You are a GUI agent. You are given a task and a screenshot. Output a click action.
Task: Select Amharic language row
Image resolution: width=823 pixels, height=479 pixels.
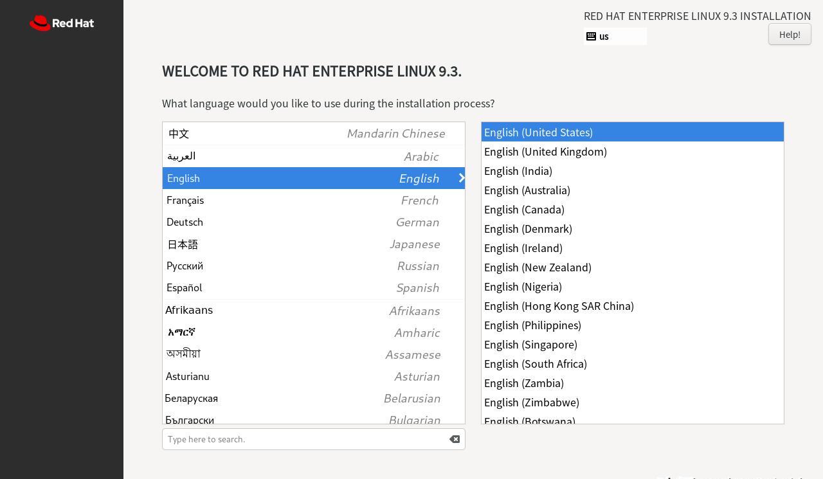(314, 332)
